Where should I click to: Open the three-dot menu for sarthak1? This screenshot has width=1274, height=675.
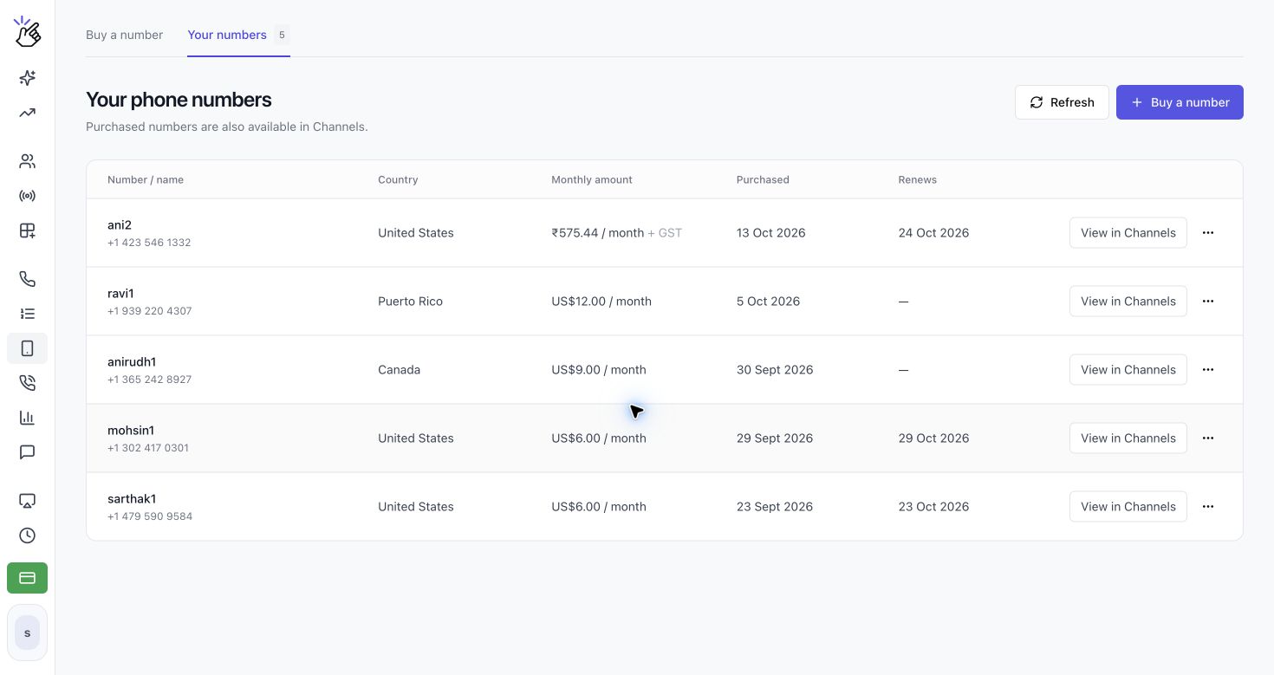point(1208,506)
